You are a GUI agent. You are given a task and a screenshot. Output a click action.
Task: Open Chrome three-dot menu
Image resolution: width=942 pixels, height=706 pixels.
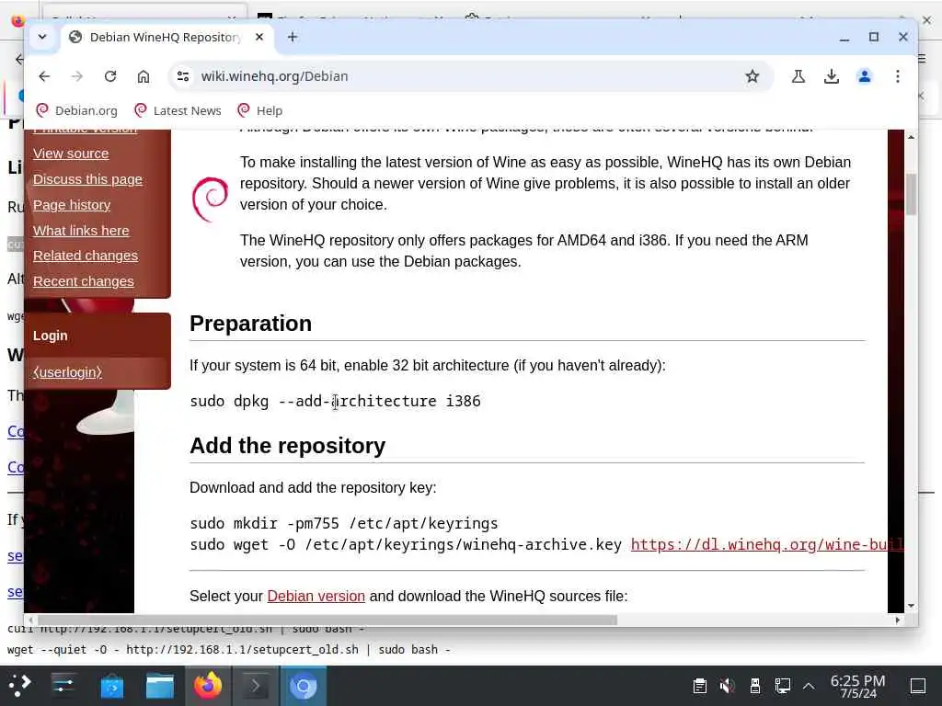click(898, 76)
